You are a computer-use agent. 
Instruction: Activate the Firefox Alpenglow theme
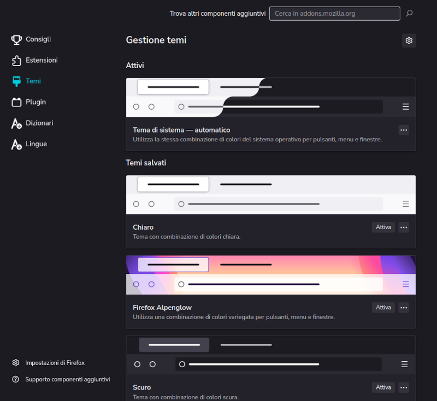[383, 308]
